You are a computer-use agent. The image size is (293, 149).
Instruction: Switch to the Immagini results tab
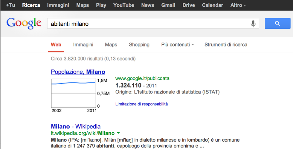click(x=83, y=45)
